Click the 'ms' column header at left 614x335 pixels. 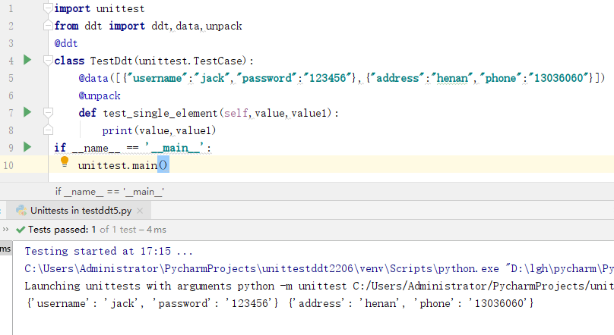5,249
